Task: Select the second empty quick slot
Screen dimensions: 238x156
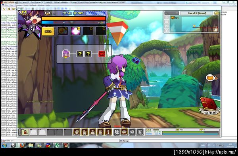Action: (34, 132)
